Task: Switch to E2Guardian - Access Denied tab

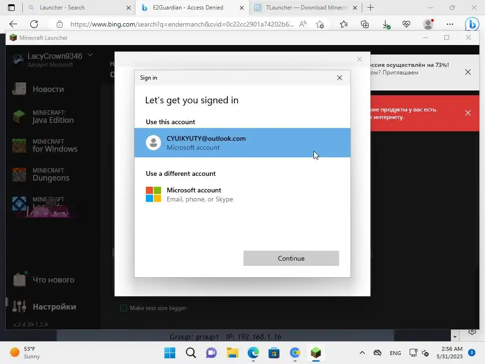Action: click(188, 8)
